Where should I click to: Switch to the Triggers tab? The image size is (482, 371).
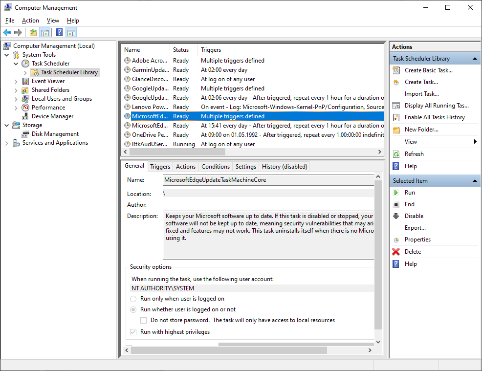(x=160, y=167)
